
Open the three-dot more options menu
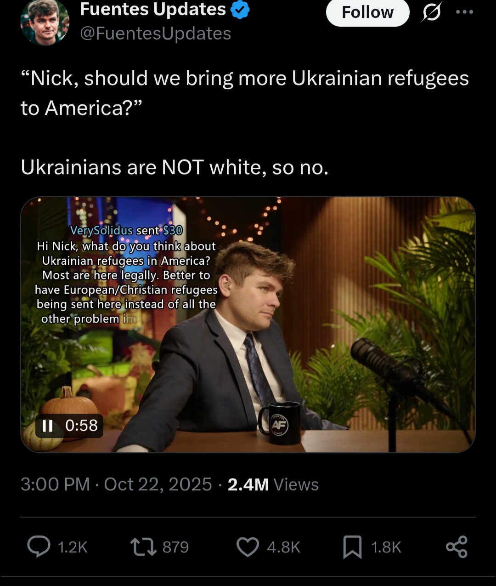point(464,12)
